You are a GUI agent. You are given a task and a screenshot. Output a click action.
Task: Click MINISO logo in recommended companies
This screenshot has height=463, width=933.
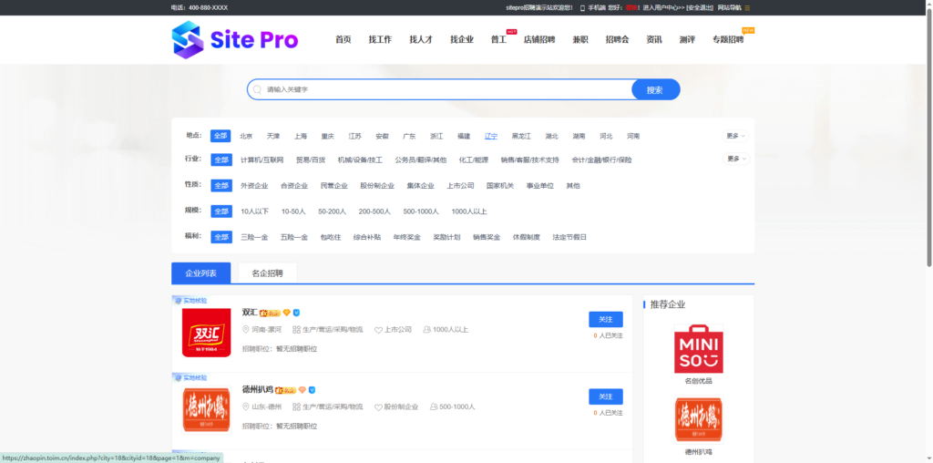pos(699,349)
